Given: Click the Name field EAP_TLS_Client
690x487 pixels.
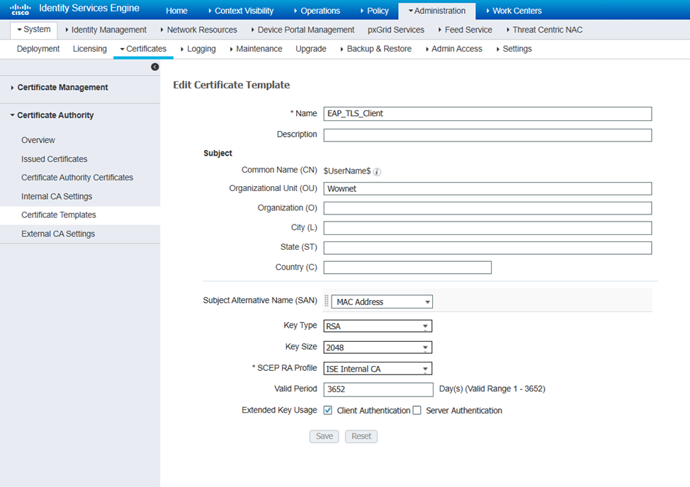Looking at the screenshot, I should [x=487, y=114].
